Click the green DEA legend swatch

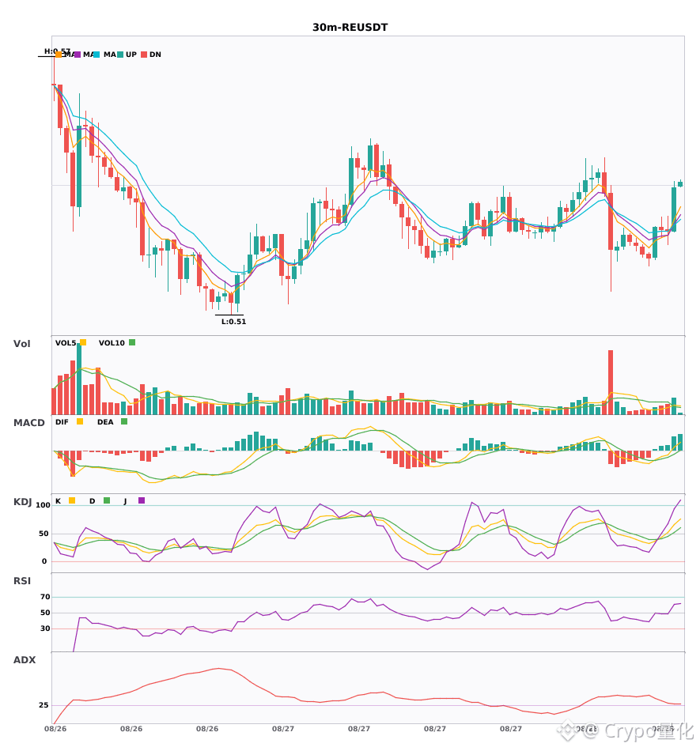point(124,421)
